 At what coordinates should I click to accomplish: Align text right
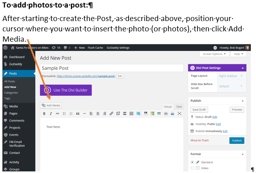tap(104, 113)
